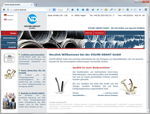Click the large brass hooks product image
This screenshot has height=114, width=150.
tap(130, 85)
